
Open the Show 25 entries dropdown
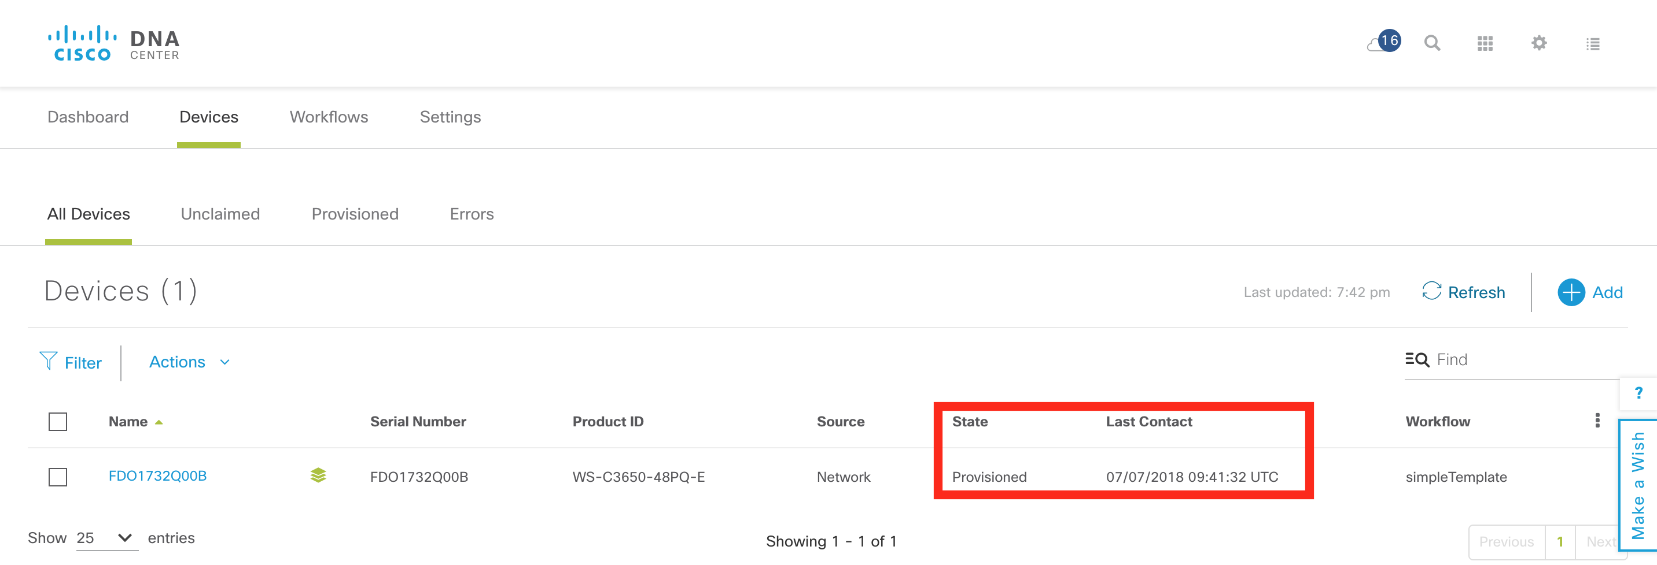pos(106,538)
